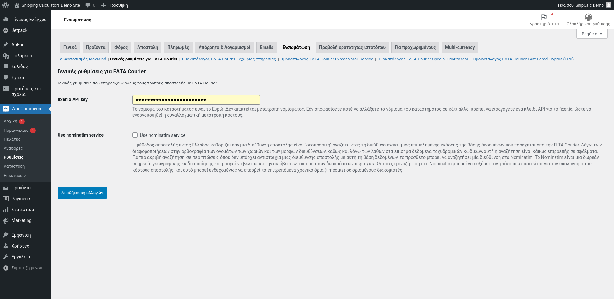Open the Jetpack sidebar icon

[6, 30]
